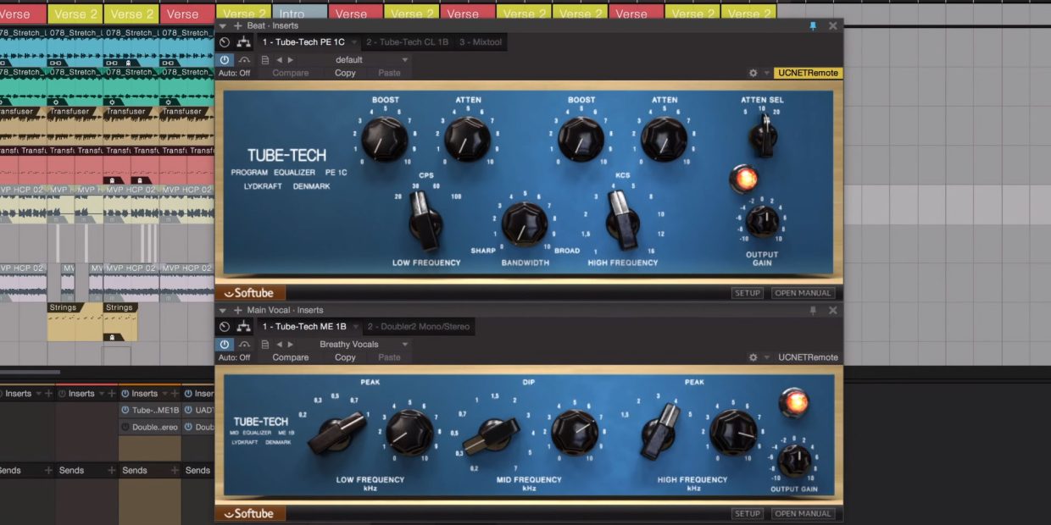Add an insert using plus icon in Main Vocal window
Screen dimensions: 1051x525
click(238, 310)
